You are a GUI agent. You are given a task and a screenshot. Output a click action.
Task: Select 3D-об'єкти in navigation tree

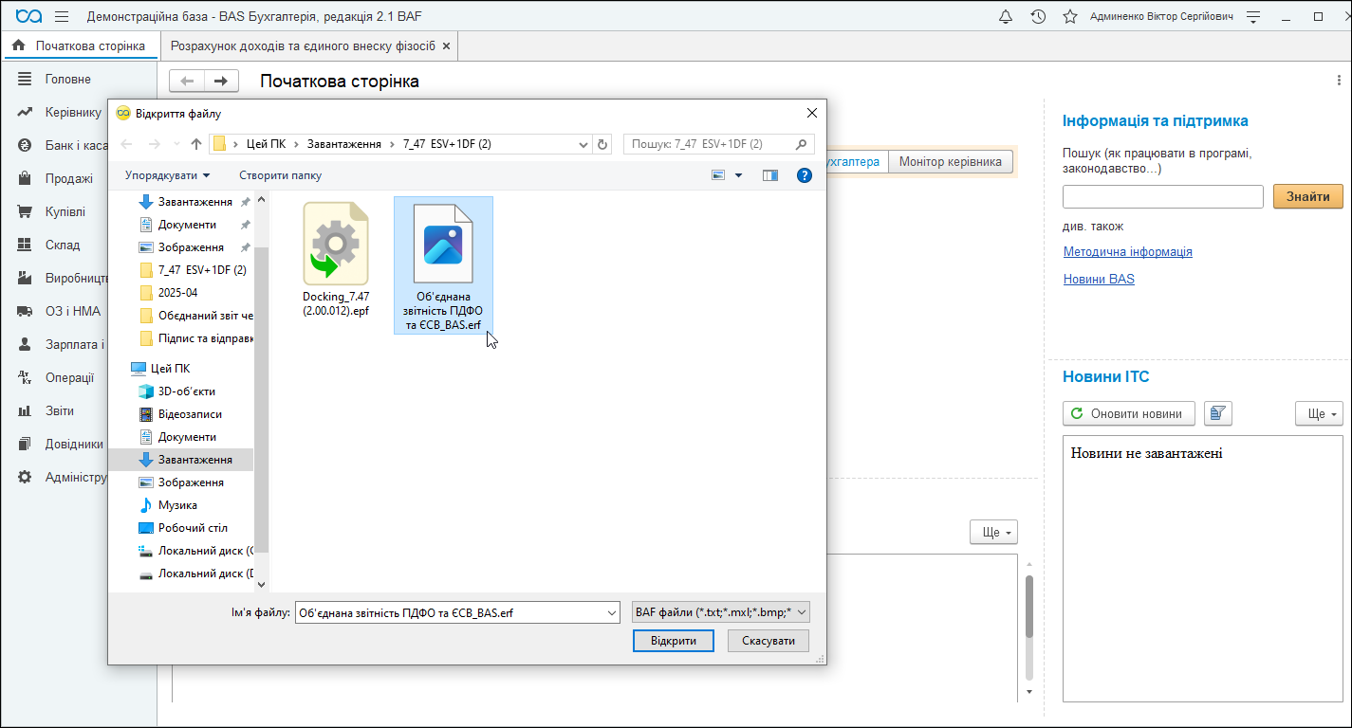[x=186, y=391]
